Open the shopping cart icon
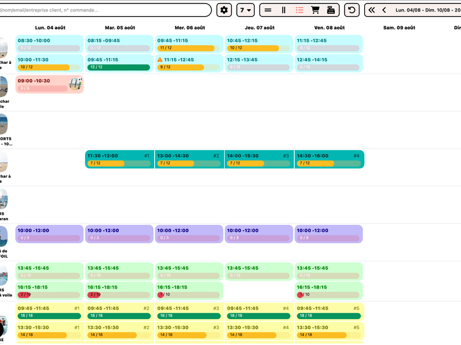Image resolution: width=461 pixels, height=345 pixels. [x=315, y=10]
